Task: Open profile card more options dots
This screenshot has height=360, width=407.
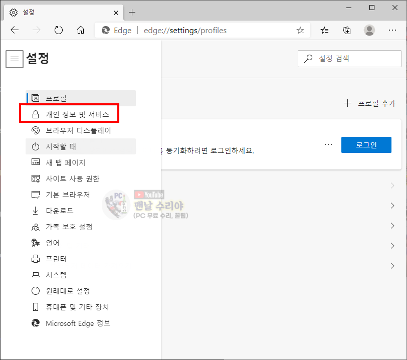Action: (328, 144)
